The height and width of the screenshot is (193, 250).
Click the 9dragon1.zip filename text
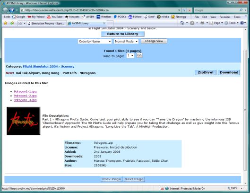(103, 143)
